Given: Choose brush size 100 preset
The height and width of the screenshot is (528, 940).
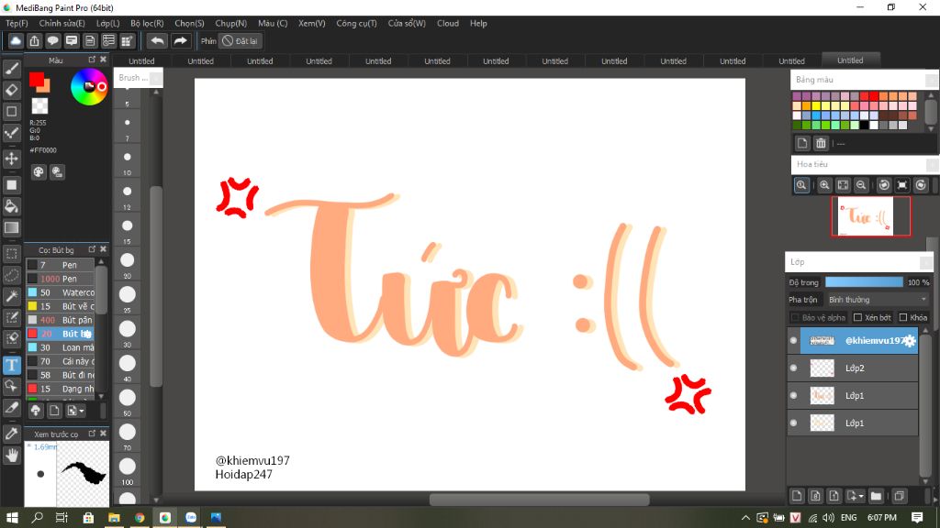Looking at the screenshot, I should tap(127, 470).
